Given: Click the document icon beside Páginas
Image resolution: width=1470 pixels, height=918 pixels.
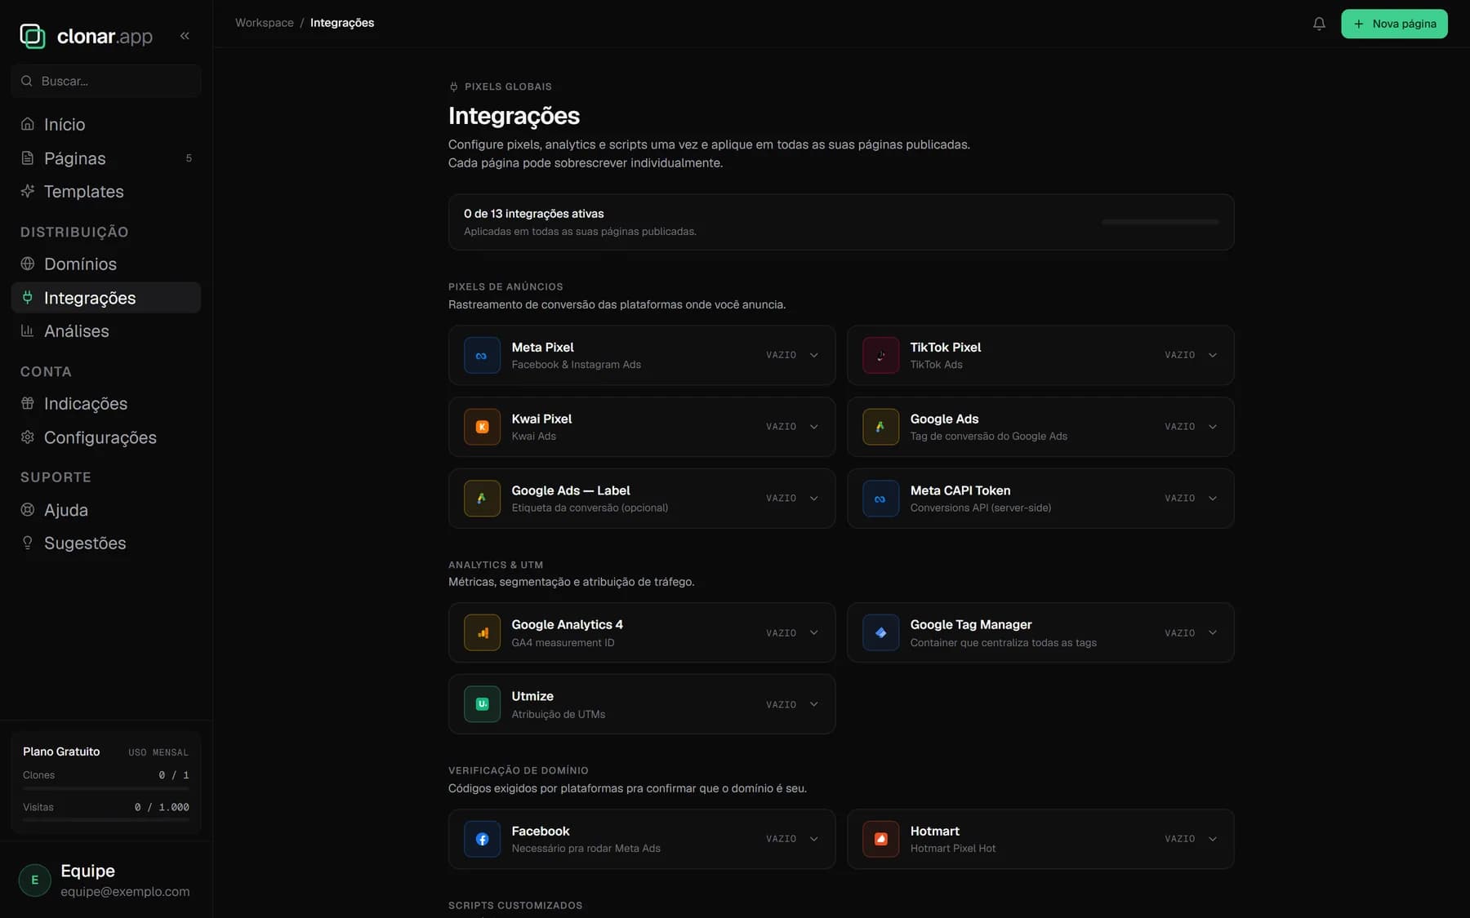Looking at the screenshot, I should coord(28,158).
